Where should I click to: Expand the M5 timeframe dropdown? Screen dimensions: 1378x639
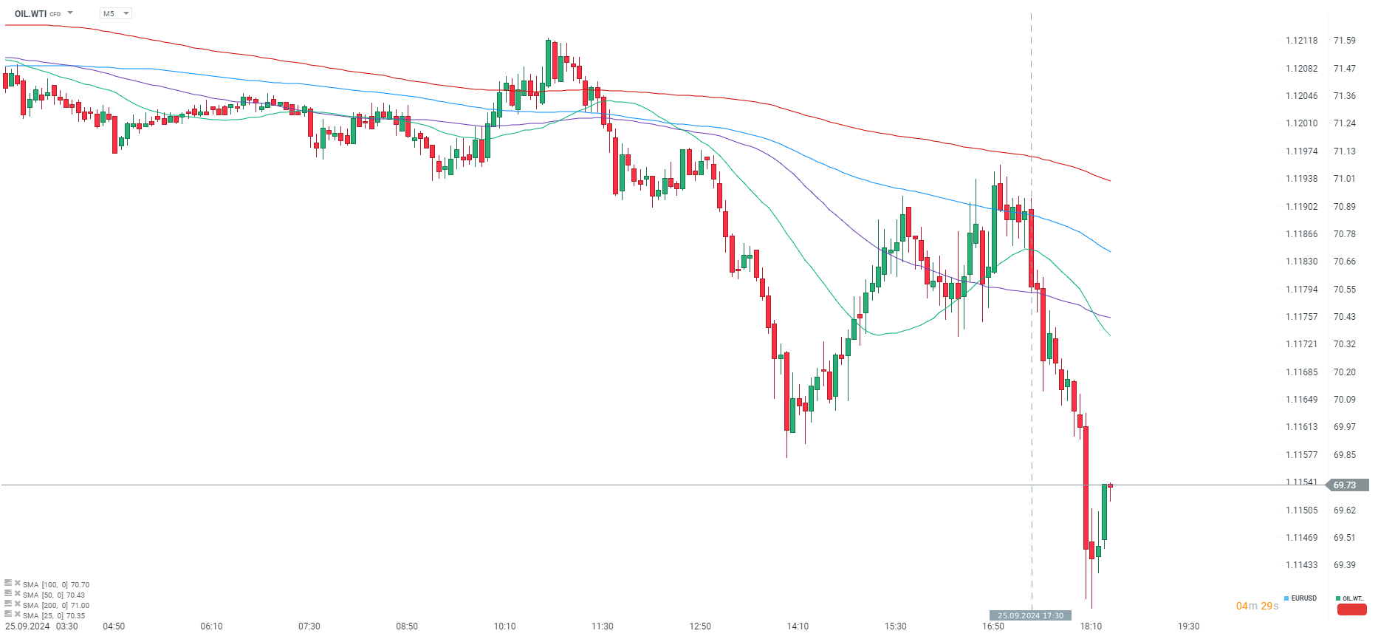tap(116, 13)
